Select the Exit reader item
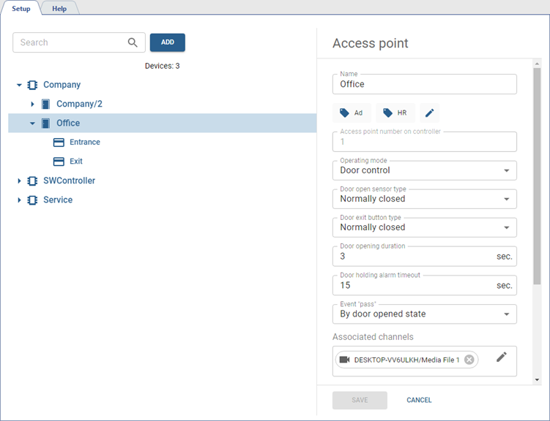This screenshot has width=550, height=421. tap(75, 162)
